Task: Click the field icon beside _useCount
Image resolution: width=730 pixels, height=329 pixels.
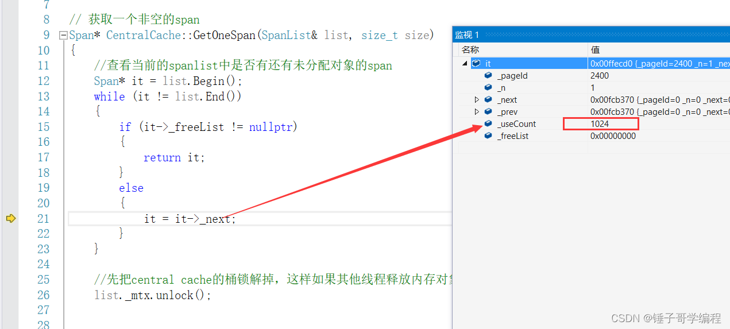Action: 488,123
